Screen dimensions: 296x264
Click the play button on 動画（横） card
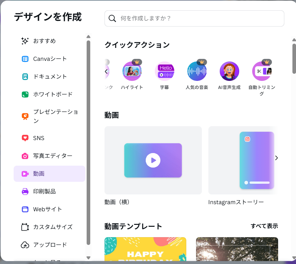[x=153, y=160]
